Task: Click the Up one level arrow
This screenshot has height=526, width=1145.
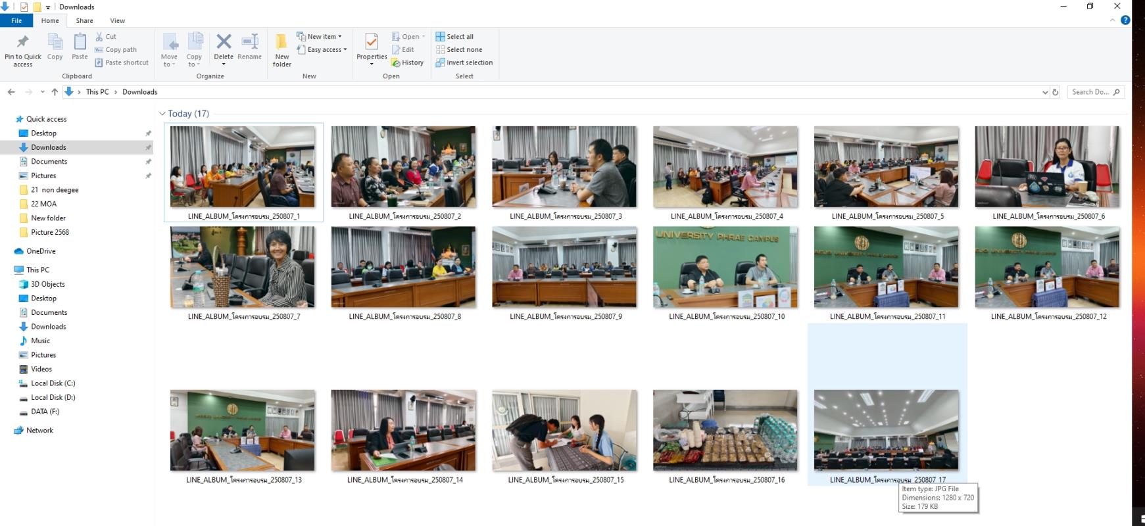Action: tap(55, 92)
